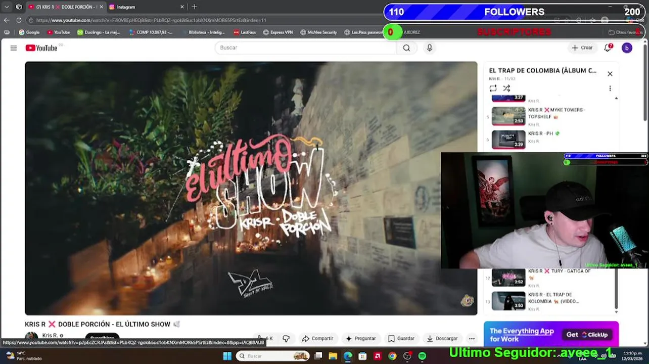649x364 pixels.
Task: Dislike the video
Action: tap(286, 338)
